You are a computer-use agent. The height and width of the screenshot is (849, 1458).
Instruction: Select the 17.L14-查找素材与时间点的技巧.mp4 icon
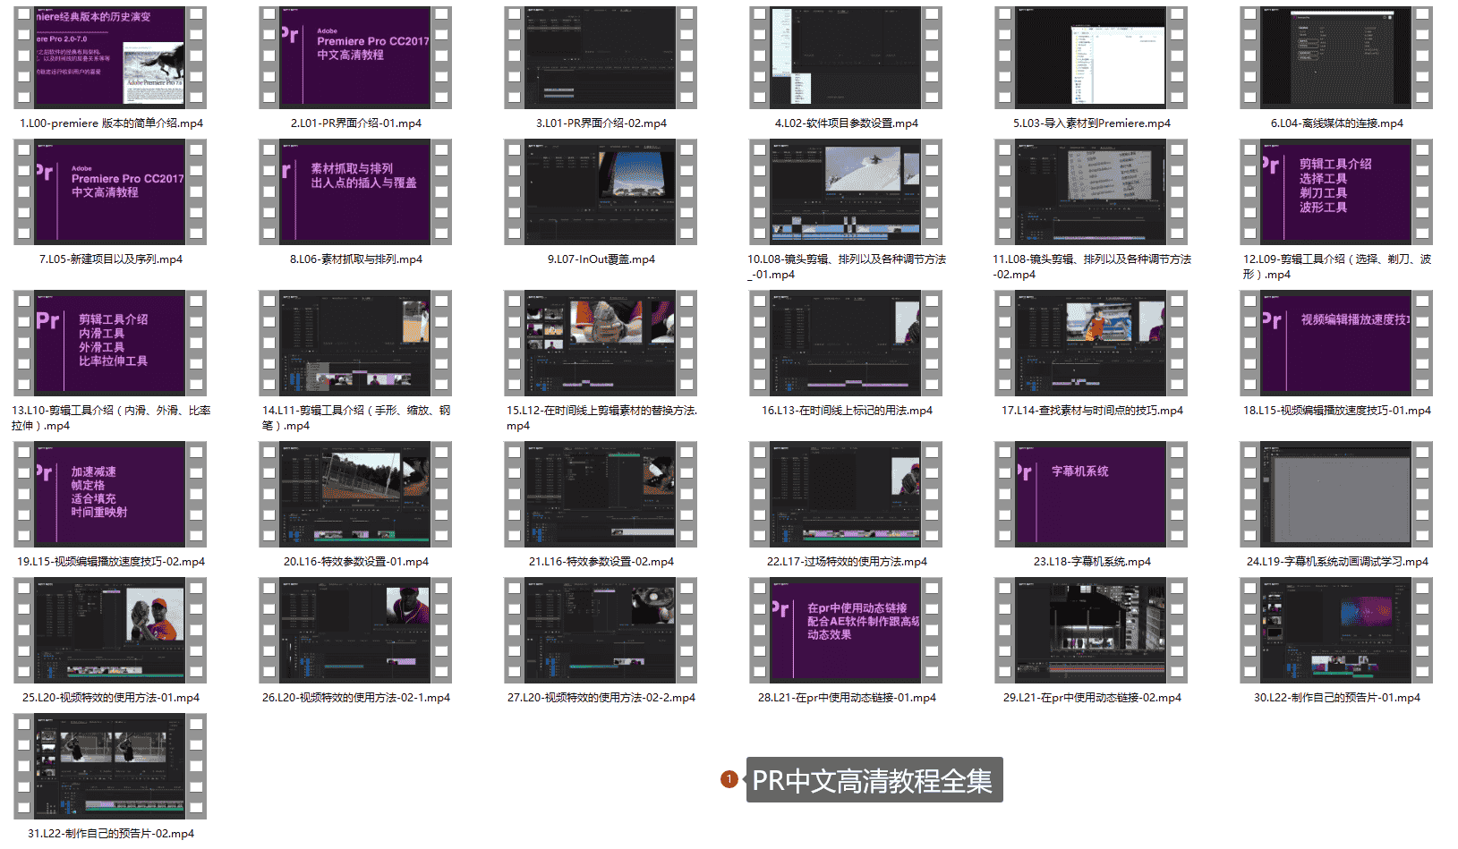point(1091,343)
